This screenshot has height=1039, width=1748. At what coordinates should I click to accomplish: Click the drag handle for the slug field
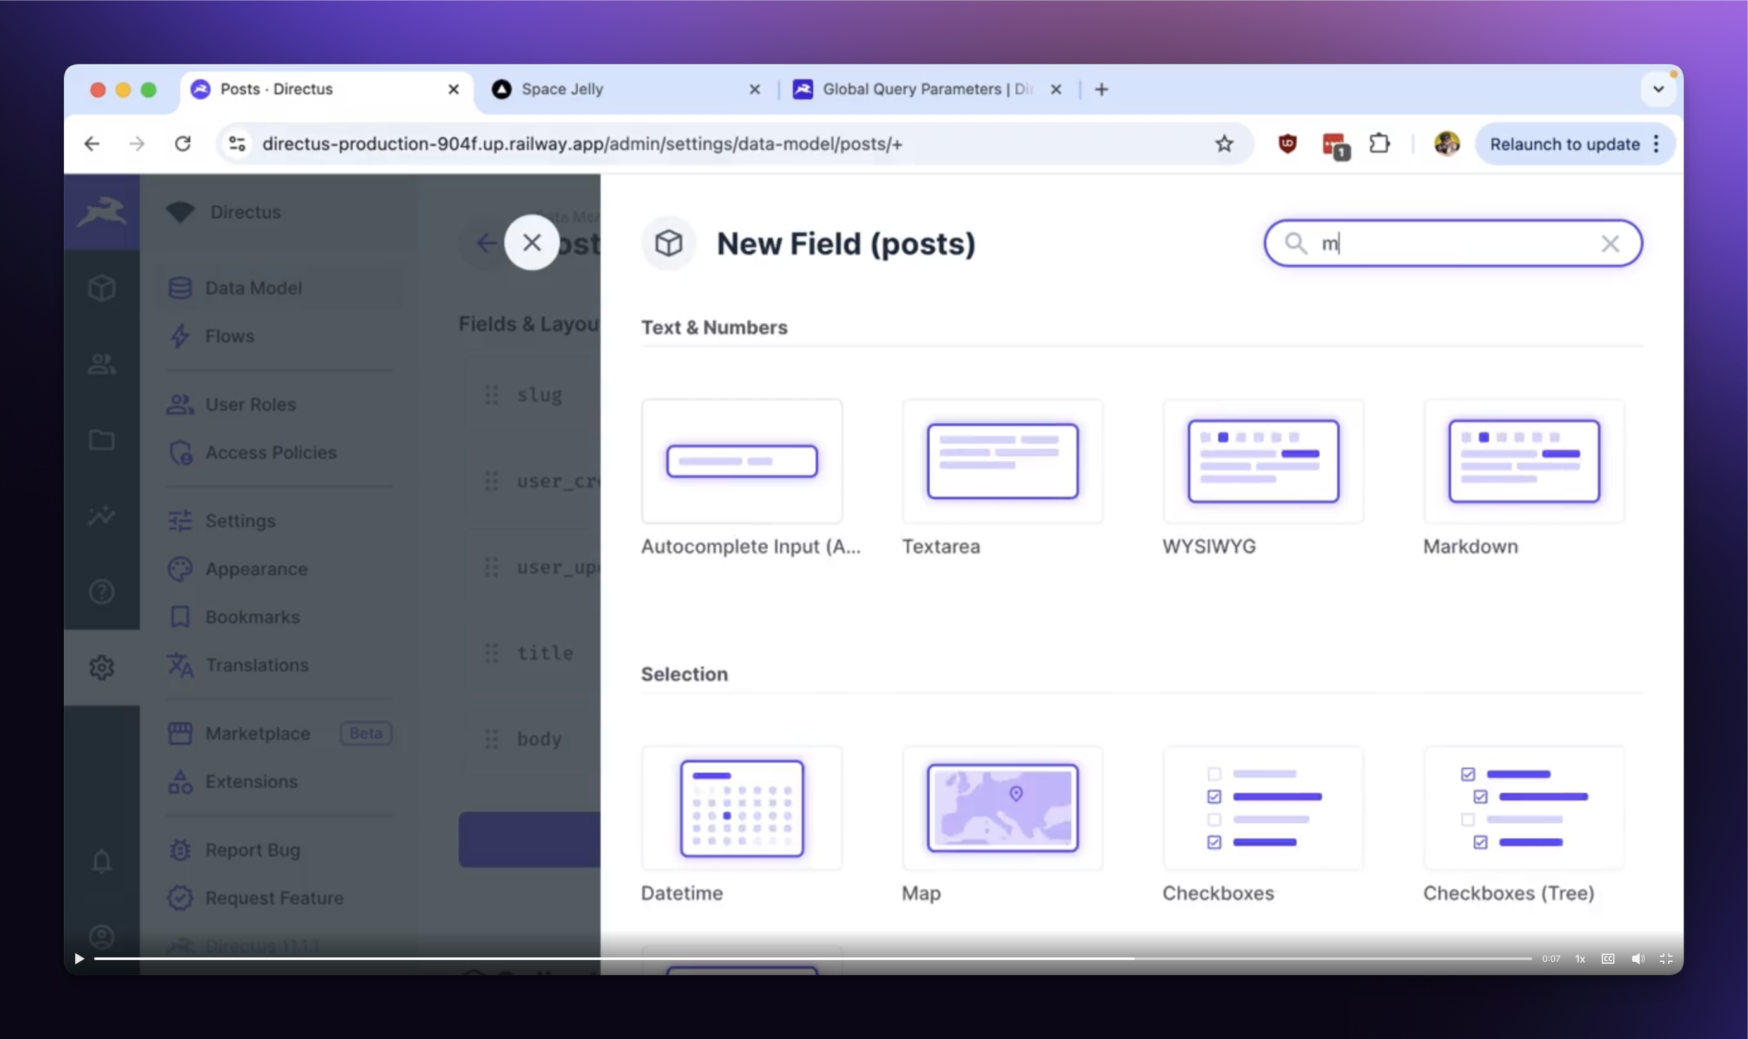492,395
